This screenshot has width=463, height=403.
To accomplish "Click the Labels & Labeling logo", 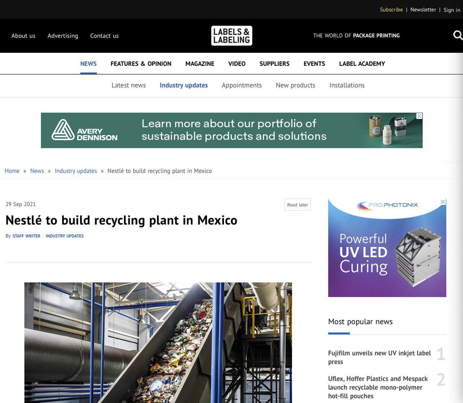I will pyautogui.click(x=231, y=35).
